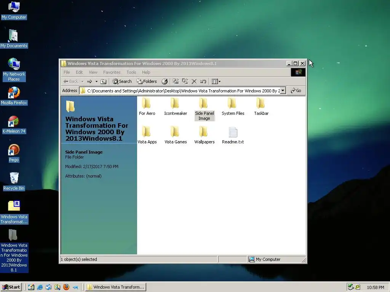Select the Pego desktop shortcut
Screen dimensions: 390x292
click(14, 153)
